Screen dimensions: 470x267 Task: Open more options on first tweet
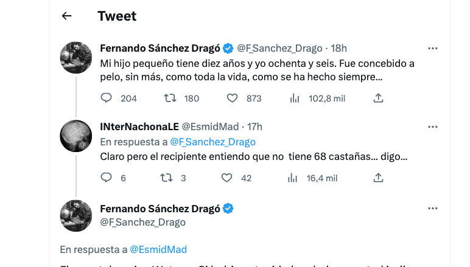pyautogui.click(x=433, y=48)
